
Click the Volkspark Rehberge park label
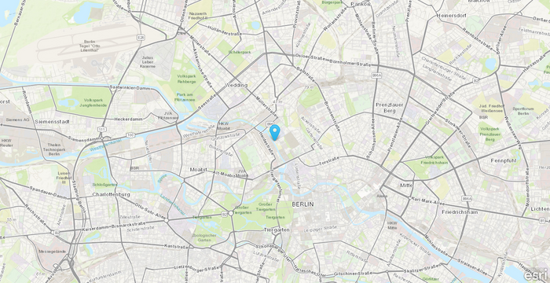coord(186,78)
